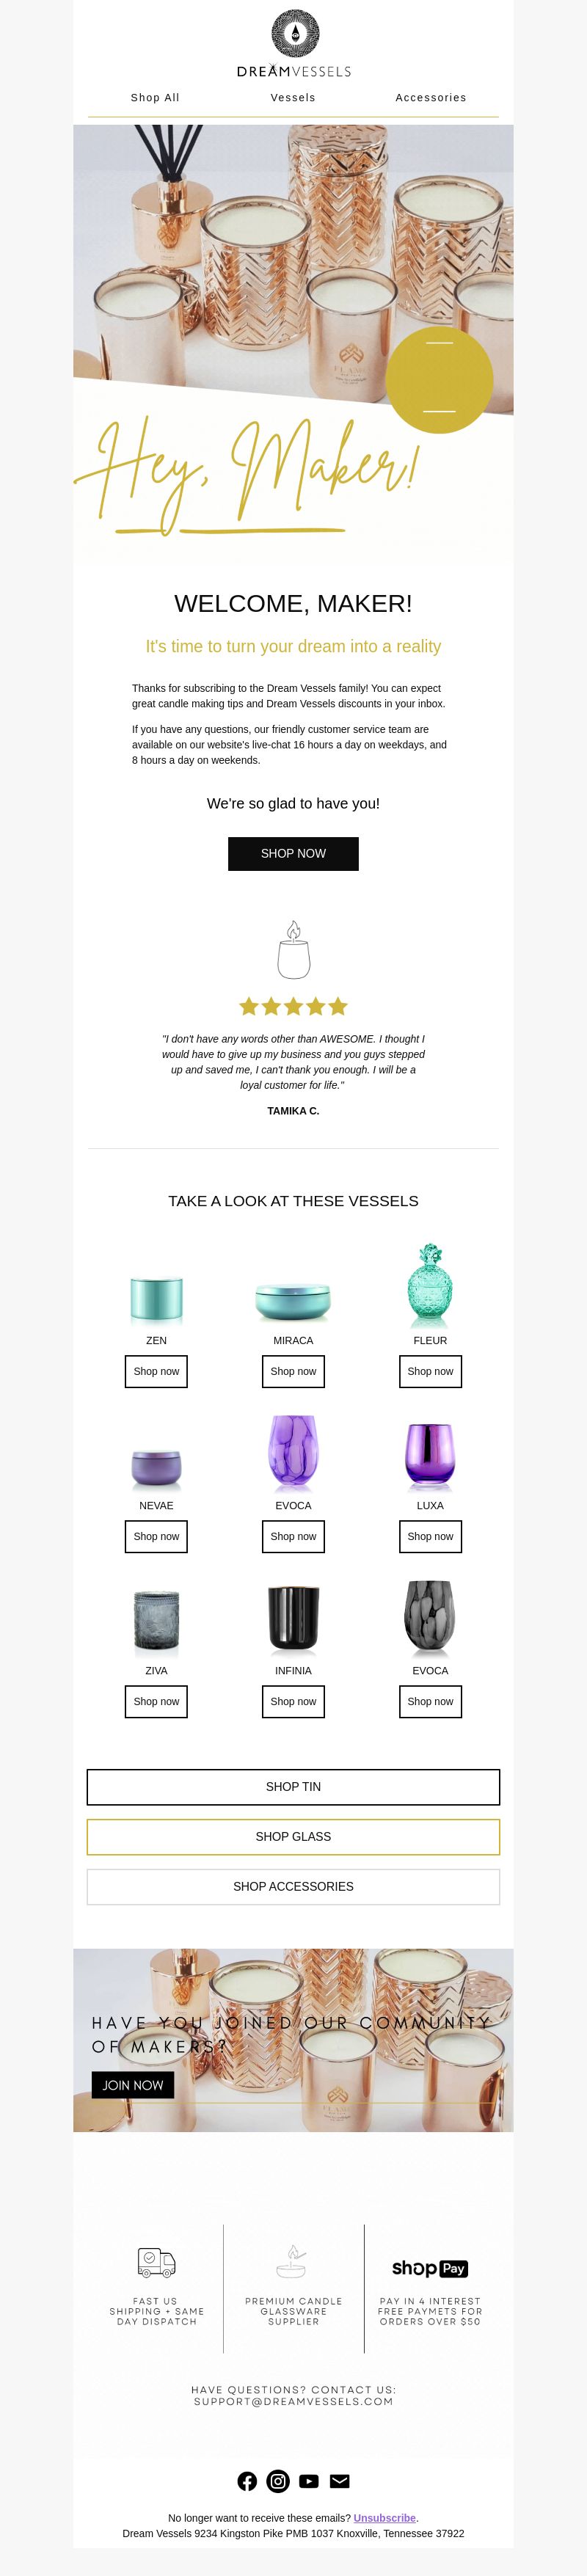Click the JOIN NOW button
This screenshot has height=2576, width=587.
(133, 2085)
